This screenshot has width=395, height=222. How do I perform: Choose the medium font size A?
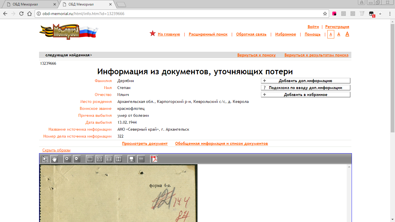(339, 34)
